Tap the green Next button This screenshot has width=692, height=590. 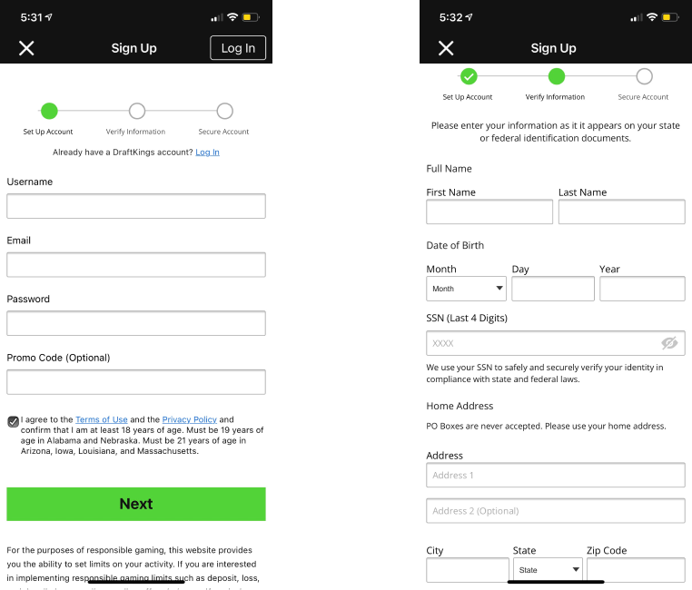136,504
